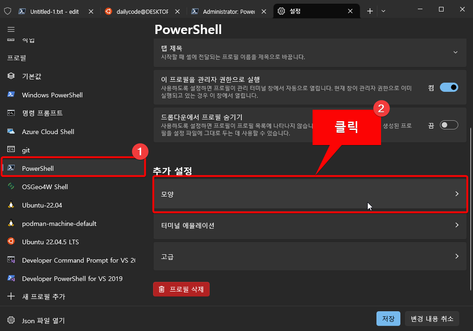Viewport: 473px width, 331px height.
Task: Select the Windows PowerShell profile
Action: pyautogui.click(x=73, y=95)
